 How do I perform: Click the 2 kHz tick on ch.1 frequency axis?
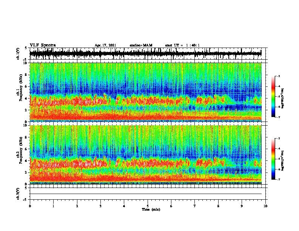[x=26, y=110]
